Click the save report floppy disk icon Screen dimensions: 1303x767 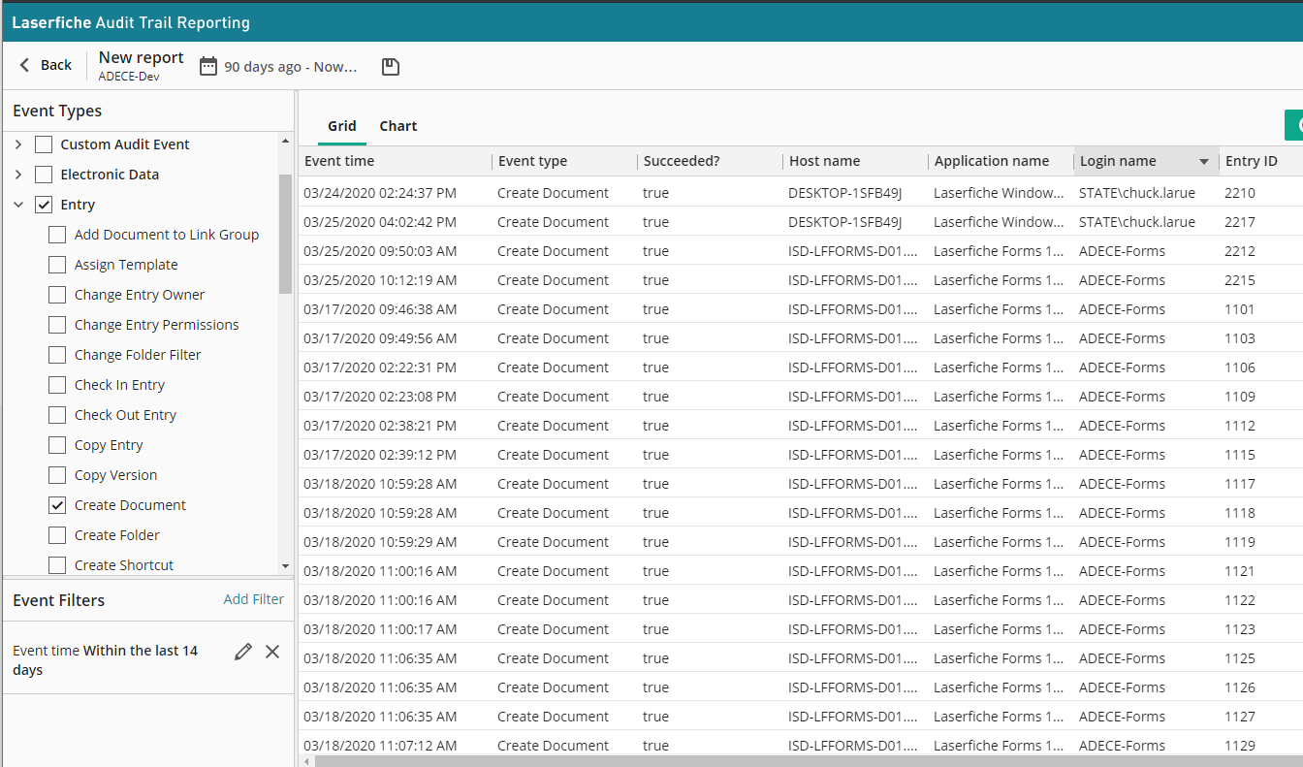click(390, 66)
